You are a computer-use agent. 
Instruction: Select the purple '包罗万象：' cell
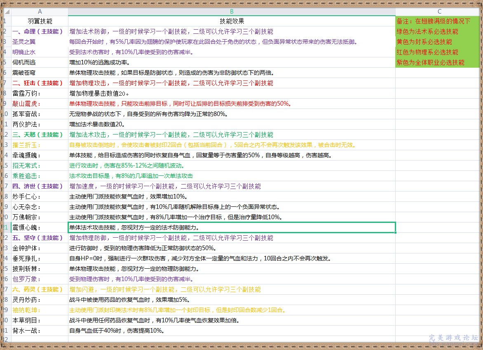tap(40, 279)
